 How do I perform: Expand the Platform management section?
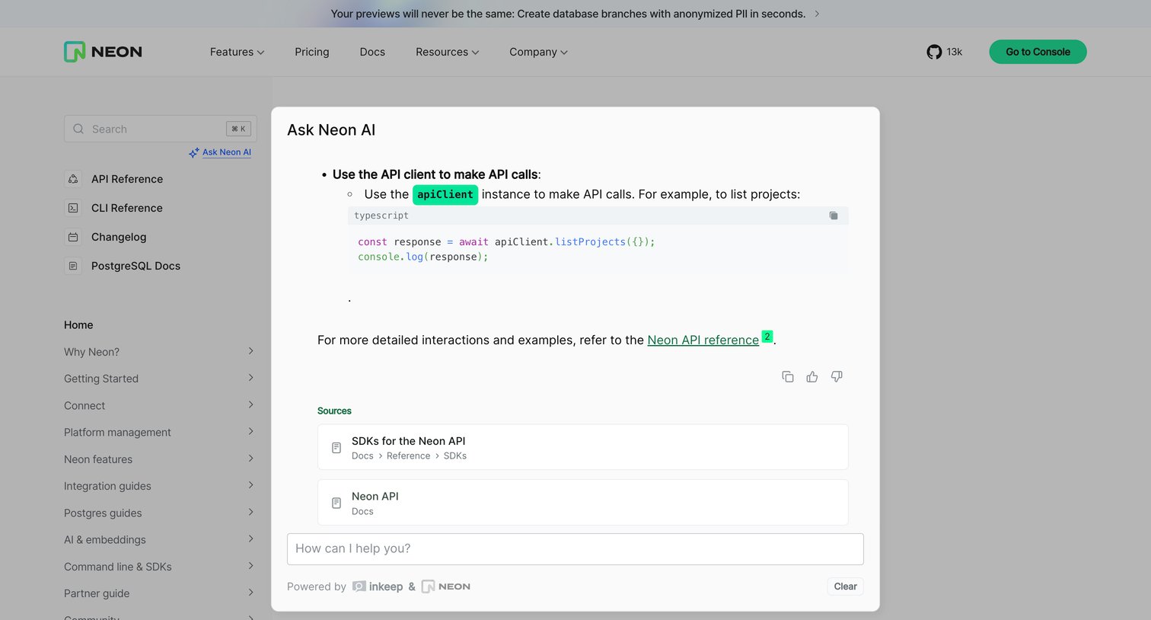[x=250, y=431]
